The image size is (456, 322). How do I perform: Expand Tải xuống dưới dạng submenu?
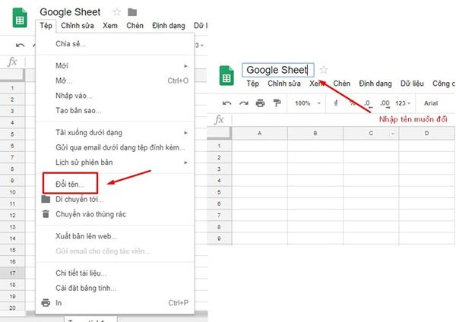coord(185,133)
